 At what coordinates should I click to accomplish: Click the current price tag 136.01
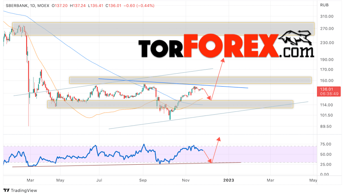[327, 89]
